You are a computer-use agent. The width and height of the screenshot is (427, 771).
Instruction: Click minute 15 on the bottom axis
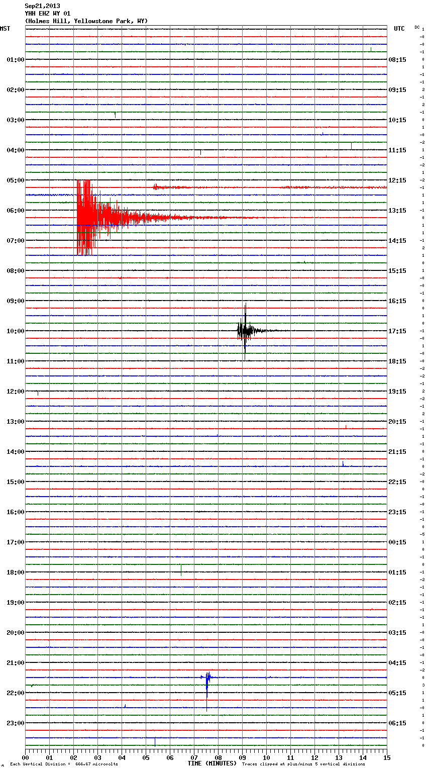387,757
